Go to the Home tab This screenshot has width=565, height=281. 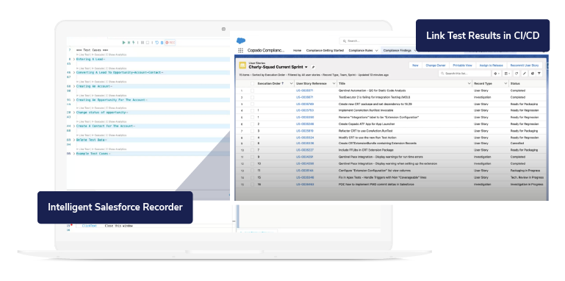tap(297, 51)
